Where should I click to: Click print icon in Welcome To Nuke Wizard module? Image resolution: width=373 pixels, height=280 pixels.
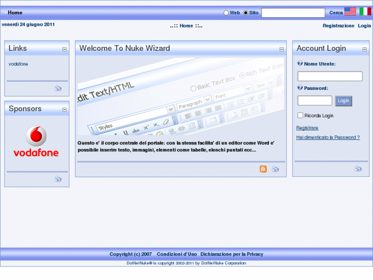[x=275, y=169]
